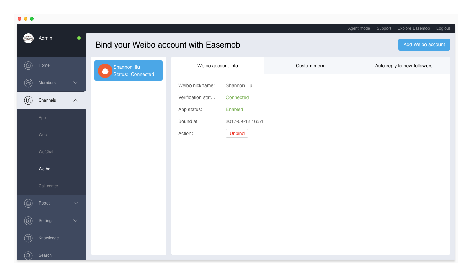Expand the Robot section chevron
Image resolution: width=472 pixels, height=277 pixels.
76,203
